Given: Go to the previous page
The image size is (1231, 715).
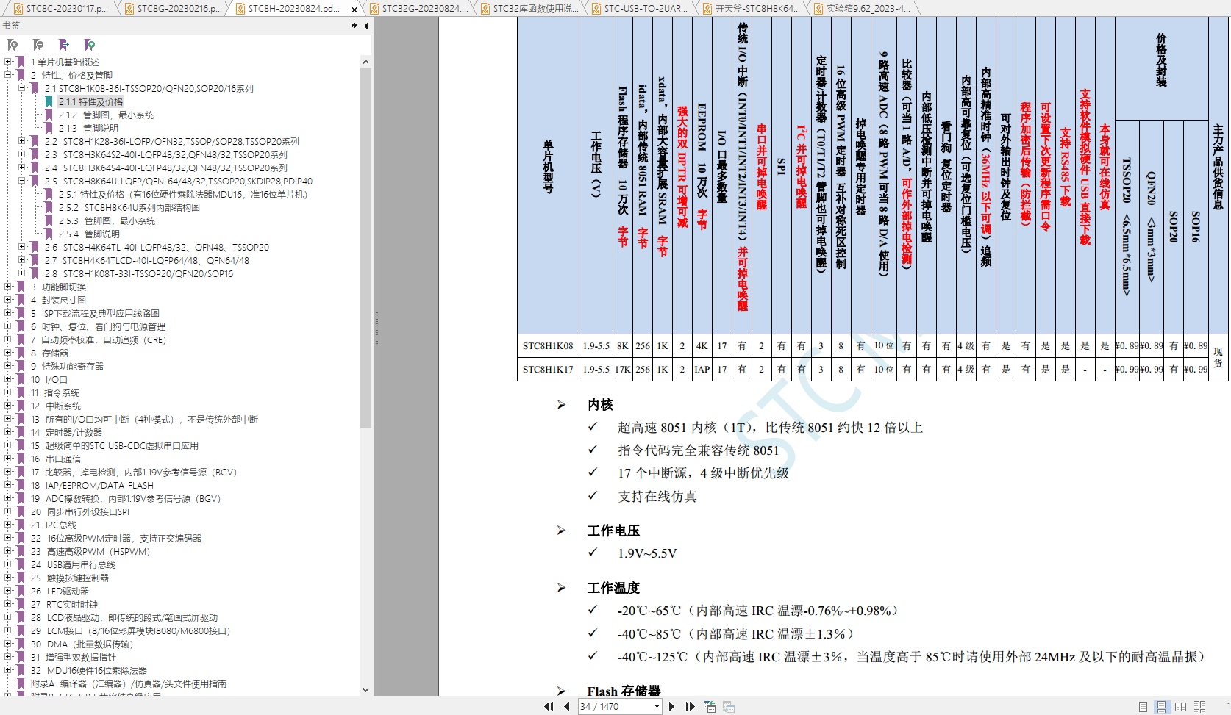Looking at the screenshot, I should click(566, 706).
